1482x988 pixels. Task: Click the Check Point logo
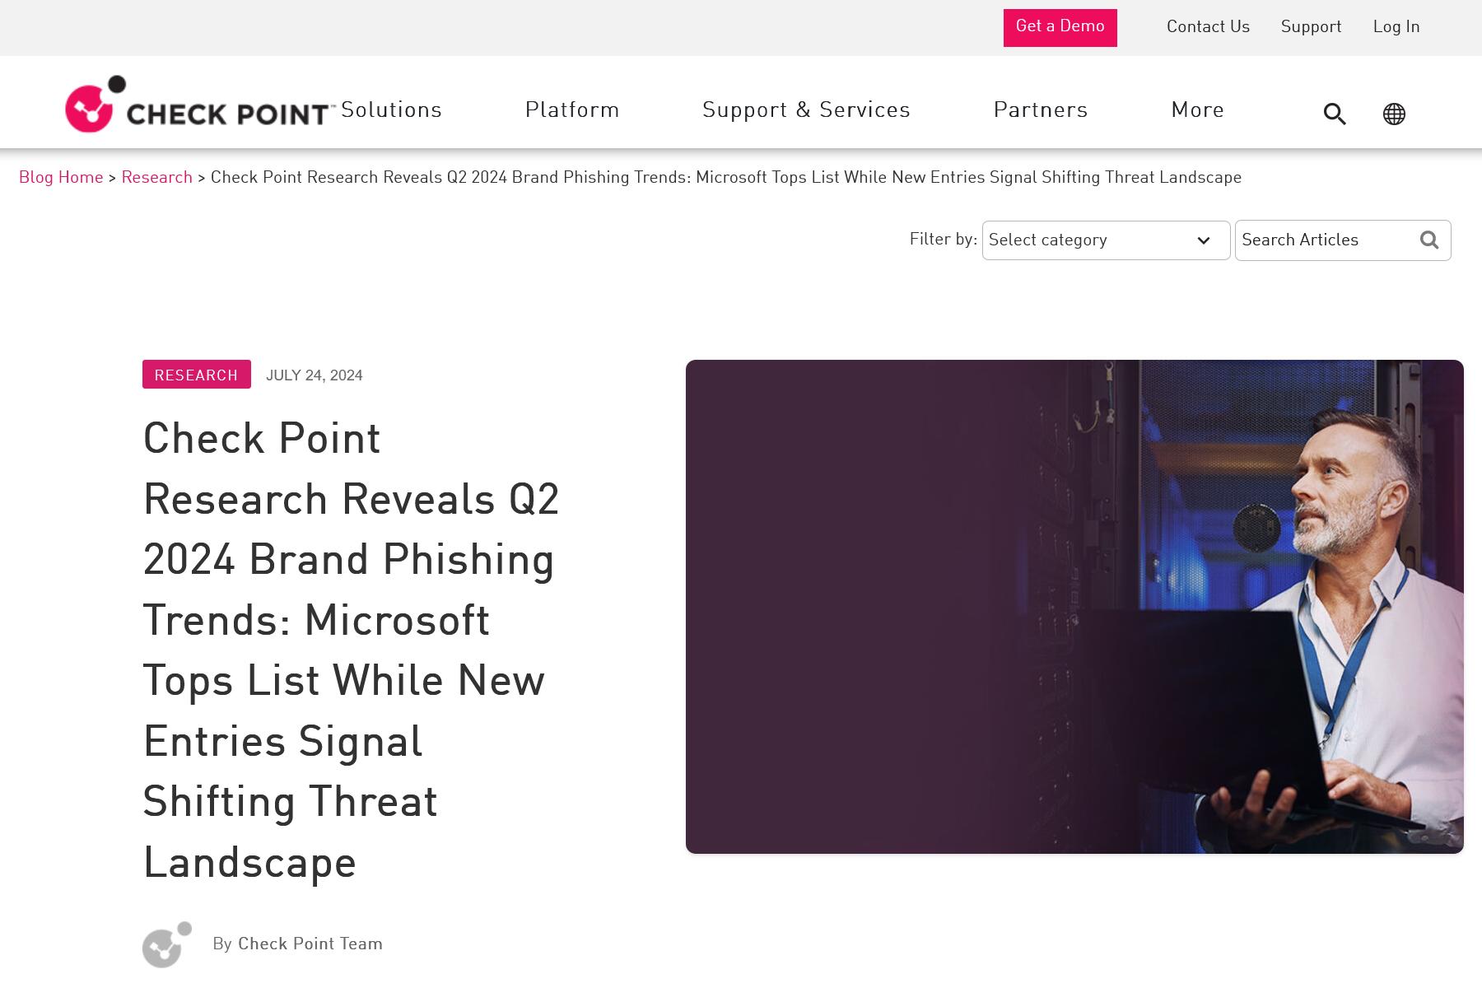[200, 104]
